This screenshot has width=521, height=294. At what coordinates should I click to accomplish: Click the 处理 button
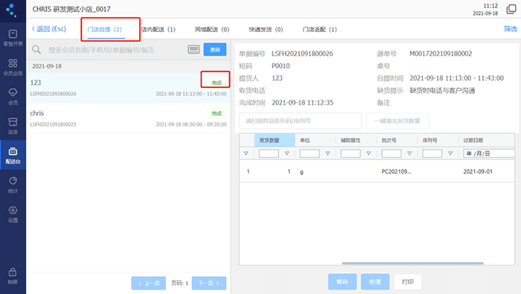tap(375, 281)
